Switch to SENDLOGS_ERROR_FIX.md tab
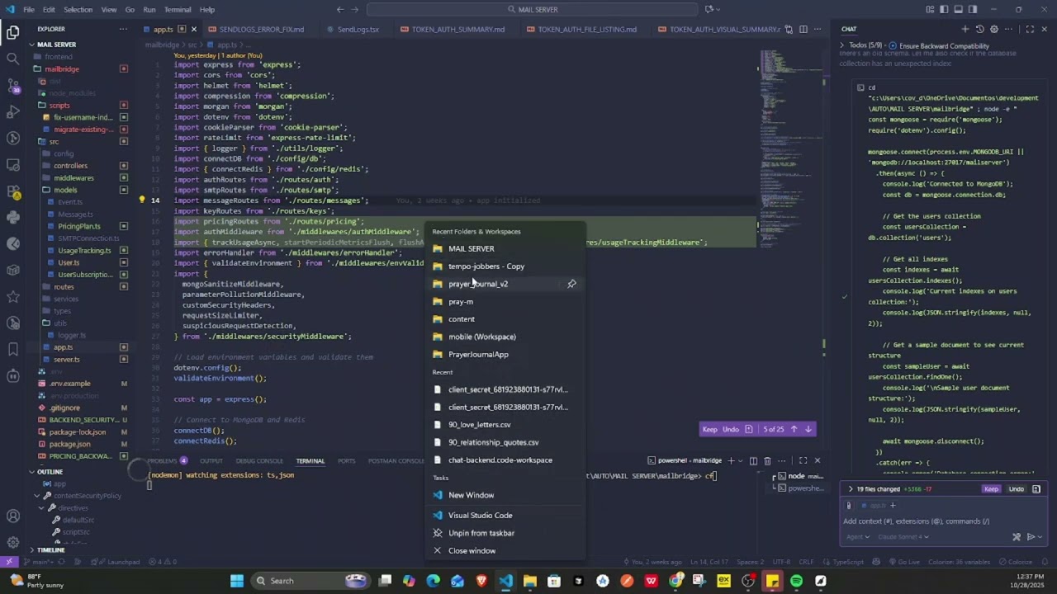Image resolution: width=1057 pixels, height=594 pixels. click(x=261, y=30)
